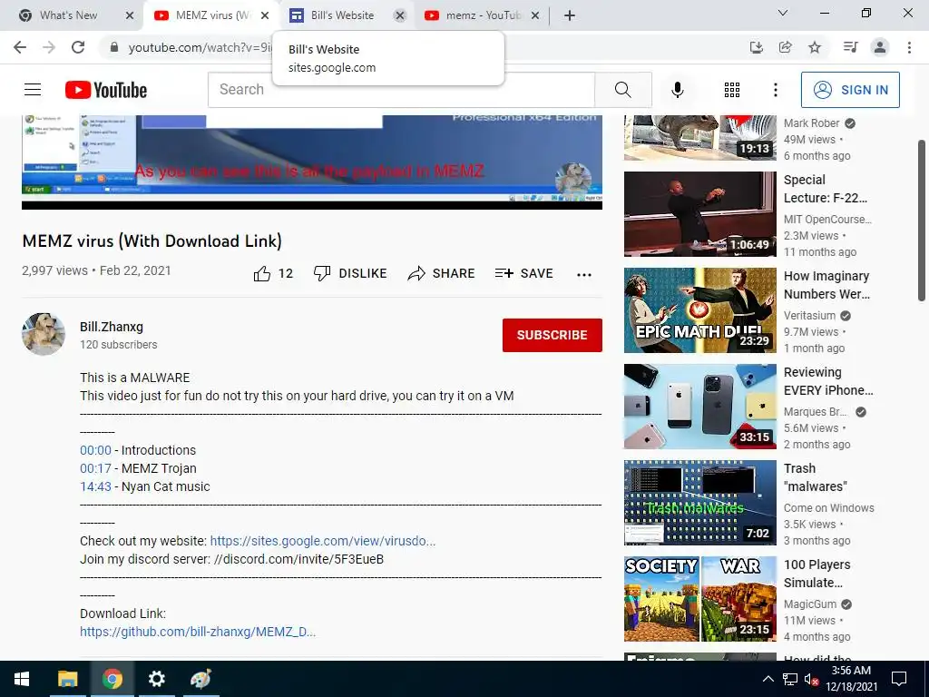The height and width of the screenshot is (697, 929).
Task: Click the search magnifier button
Action: coord(622,90)
